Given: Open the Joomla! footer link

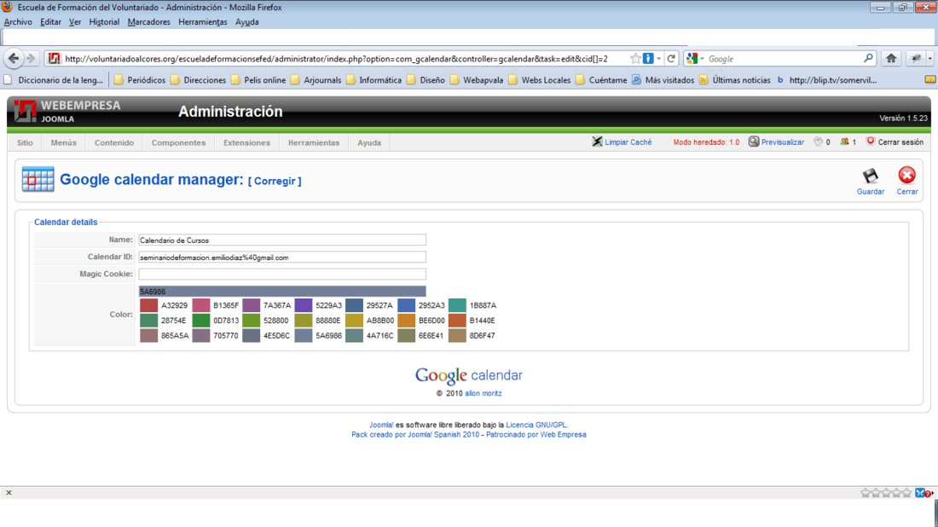Looking at the screenshot, I should click(x=381, y=425).
